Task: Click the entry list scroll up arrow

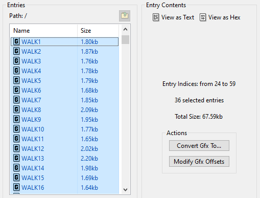Action: coord(125,30)
